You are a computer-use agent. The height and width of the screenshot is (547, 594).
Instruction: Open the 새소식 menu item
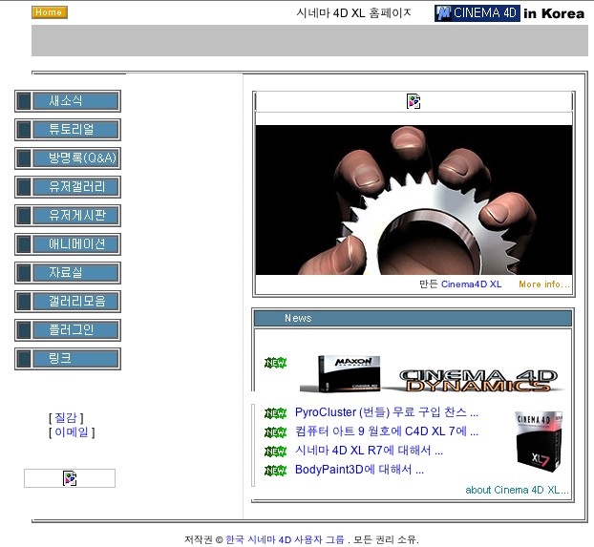pyautogui.click(x=68, y=101)
